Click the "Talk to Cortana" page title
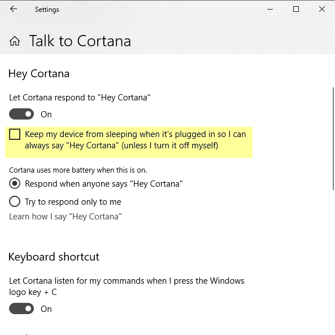The width and height of the screenshot is (335, 335). 80,41
